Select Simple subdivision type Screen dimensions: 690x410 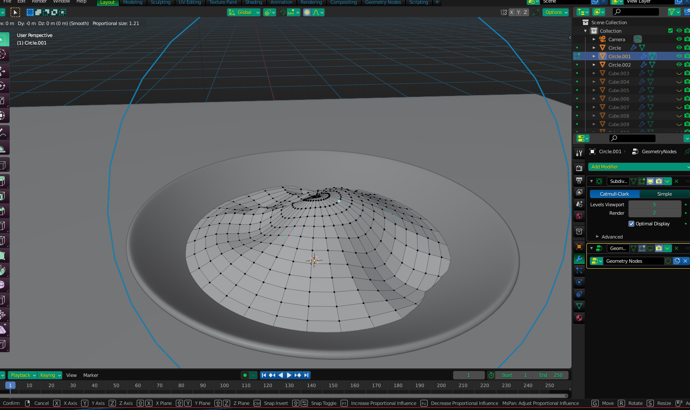(665, 194)
